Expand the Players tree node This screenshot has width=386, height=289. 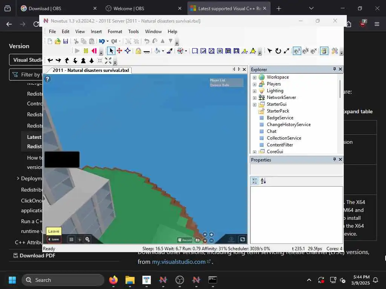point(254,84)
